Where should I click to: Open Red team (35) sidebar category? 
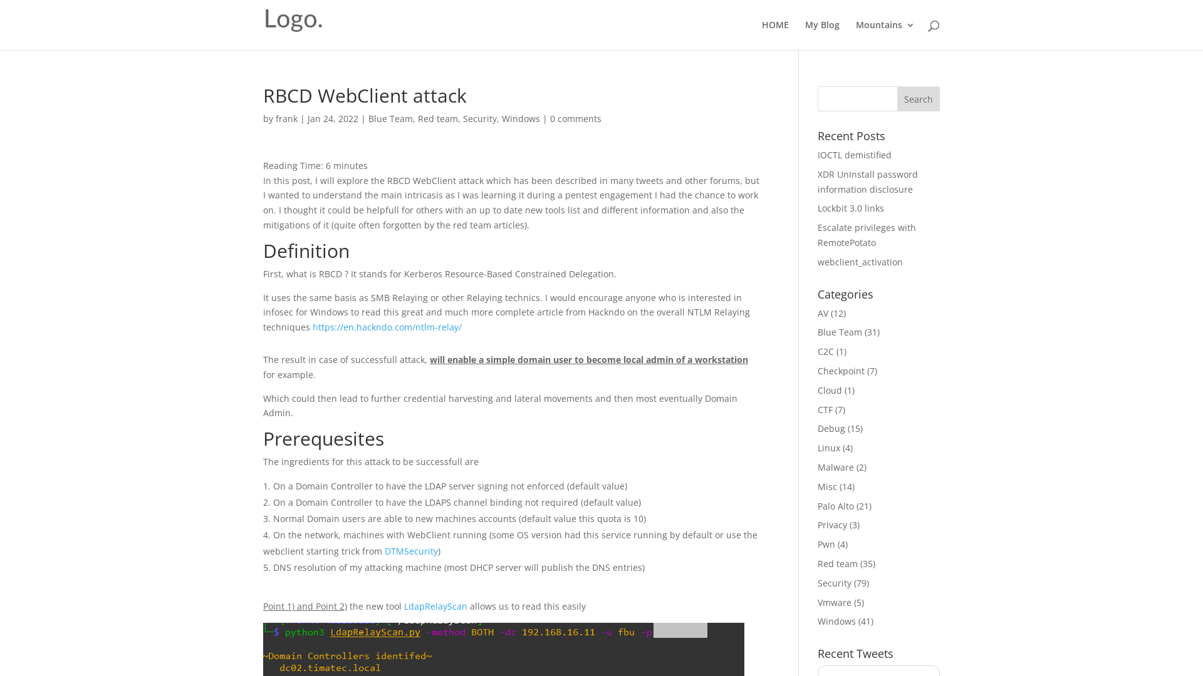point(838,564)
